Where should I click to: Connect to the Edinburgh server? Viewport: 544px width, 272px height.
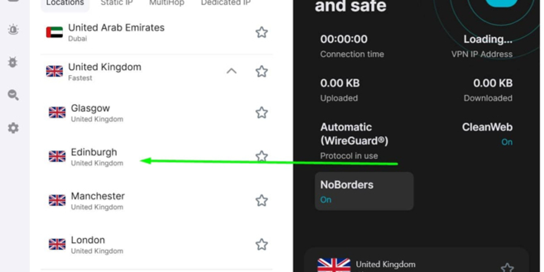click(94, 156)
